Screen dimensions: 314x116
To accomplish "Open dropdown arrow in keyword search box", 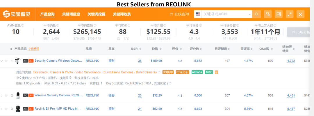I will coord(249,14).
